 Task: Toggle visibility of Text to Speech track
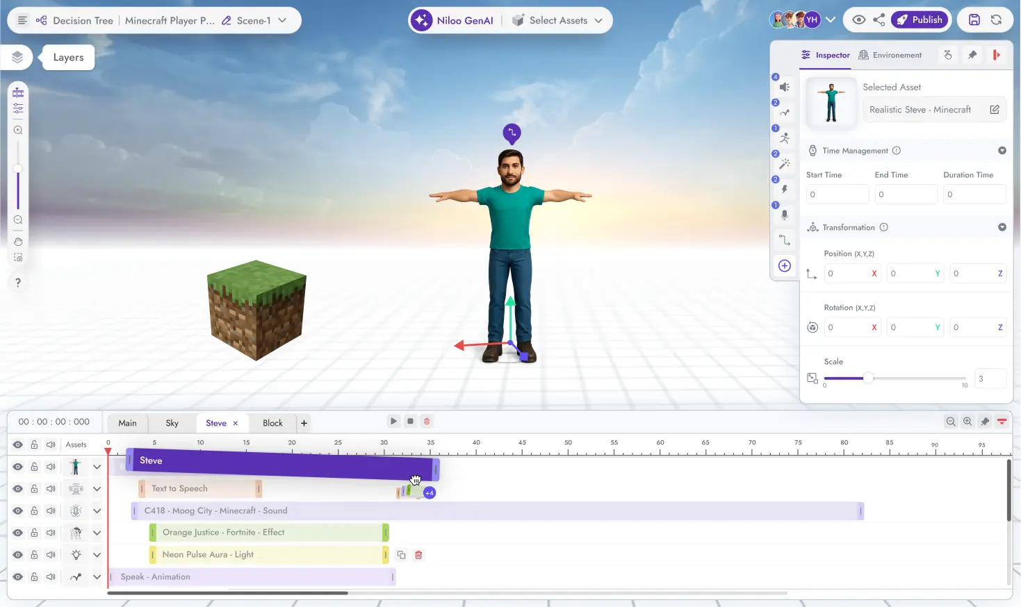pyautogui.click(x=18, y=489)
